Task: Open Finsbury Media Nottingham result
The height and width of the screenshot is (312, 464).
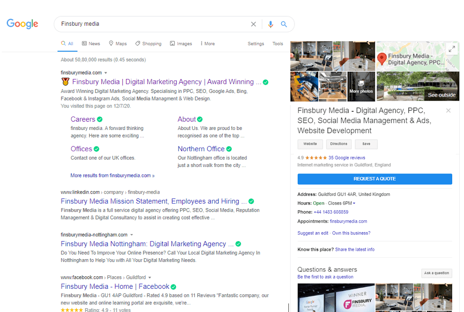Action: (147, 244)
